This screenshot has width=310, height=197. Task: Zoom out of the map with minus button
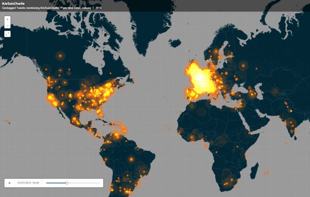tap(7, 25)
